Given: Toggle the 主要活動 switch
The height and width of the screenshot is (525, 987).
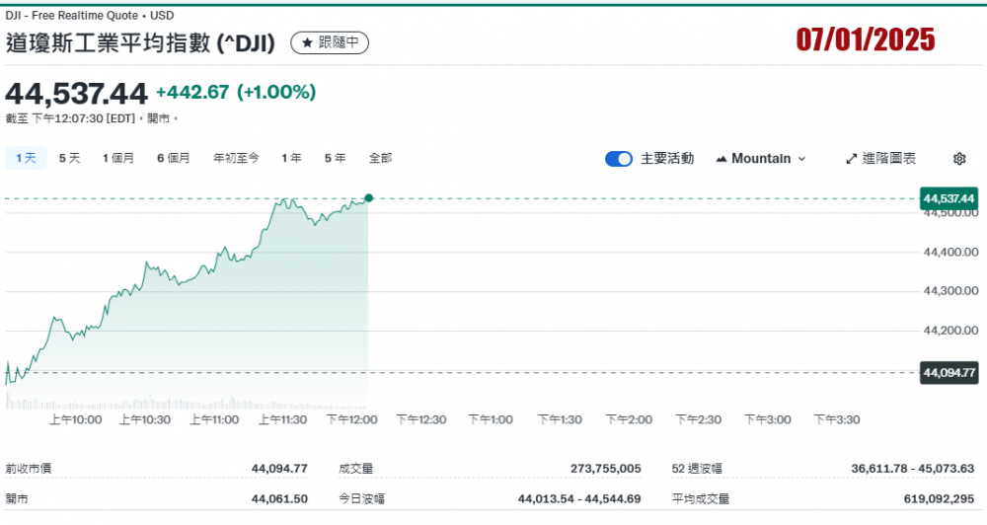Looking at the screenshot, I should click(x=619, y=159).
